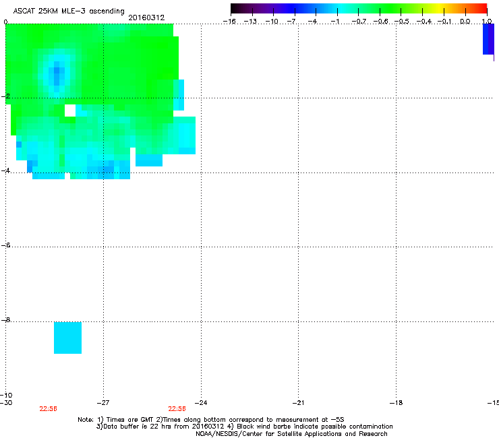Click the -13 color bar label
Screen dimensions: 499x438
[250, 22]
